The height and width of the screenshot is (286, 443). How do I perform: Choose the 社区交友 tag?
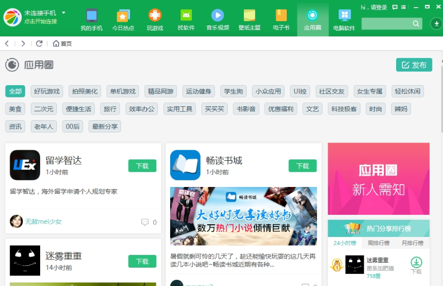pos(331,91)
